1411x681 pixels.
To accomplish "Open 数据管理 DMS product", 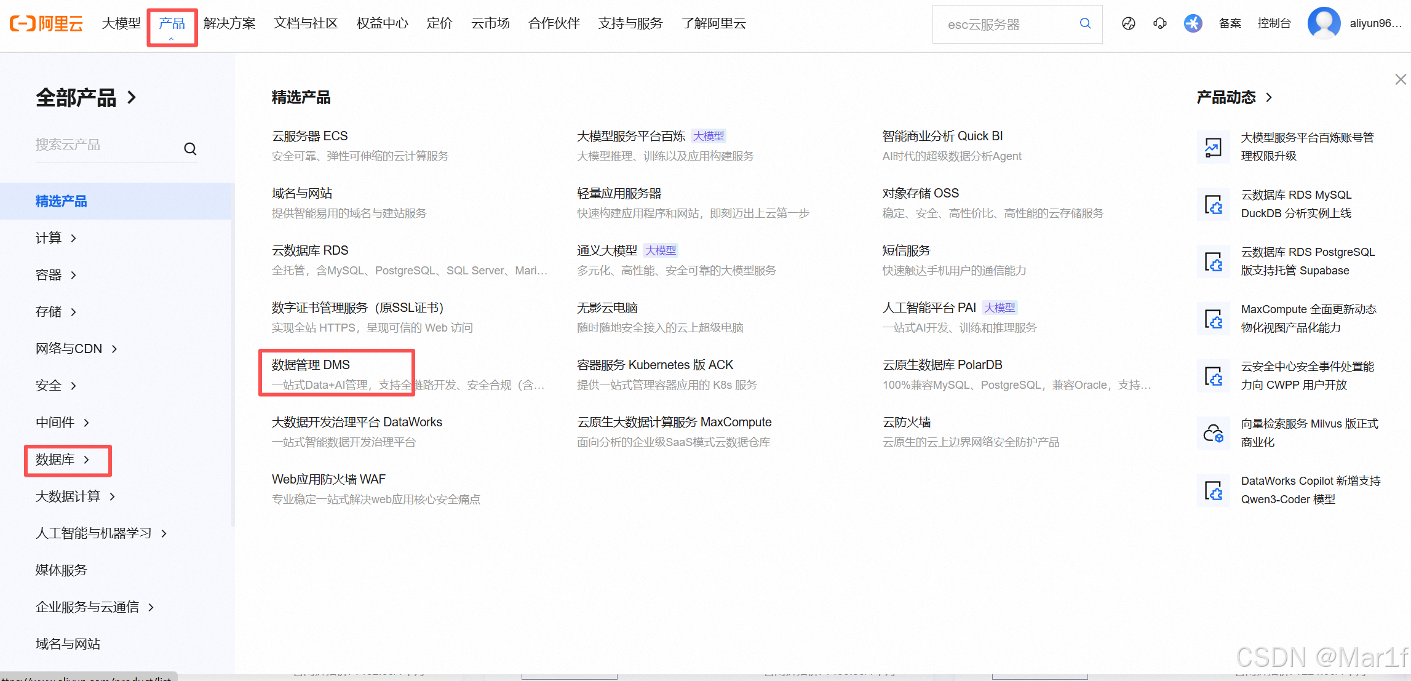I will pos(311,365).
